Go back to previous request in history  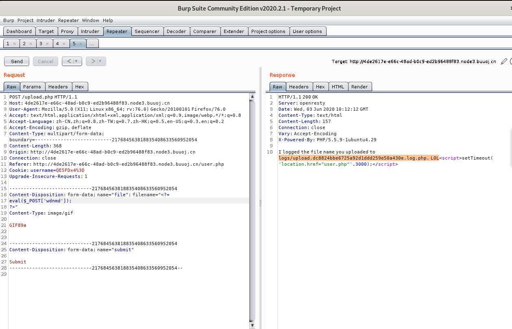(x=69, y=61)
